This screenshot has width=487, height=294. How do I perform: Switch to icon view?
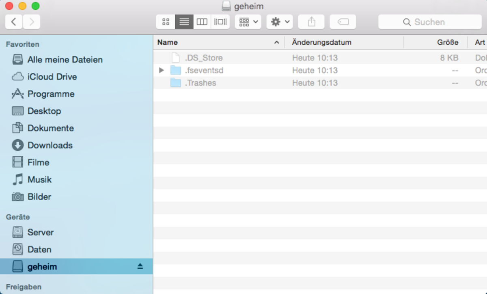[x=166, y=22]
